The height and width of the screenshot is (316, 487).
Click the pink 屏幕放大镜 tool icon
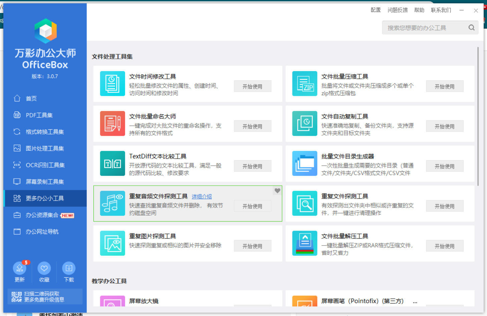112,301
